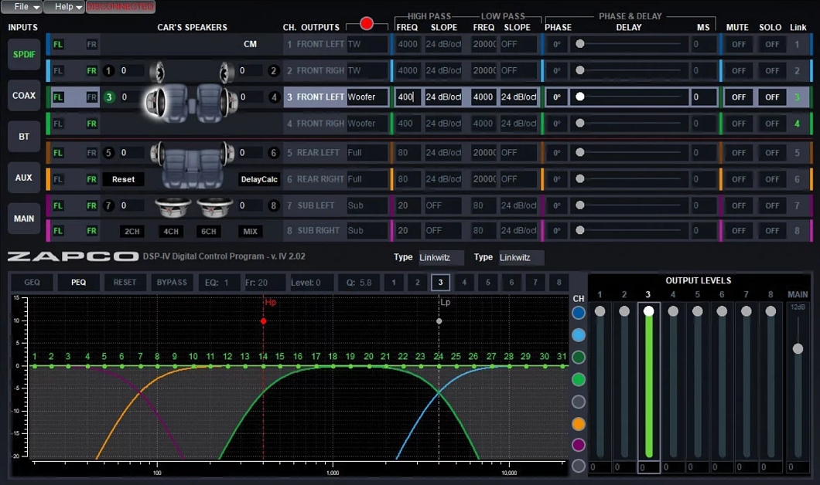
Task: Select the purple channel 7 curve circle
Action: click(578, 446)
